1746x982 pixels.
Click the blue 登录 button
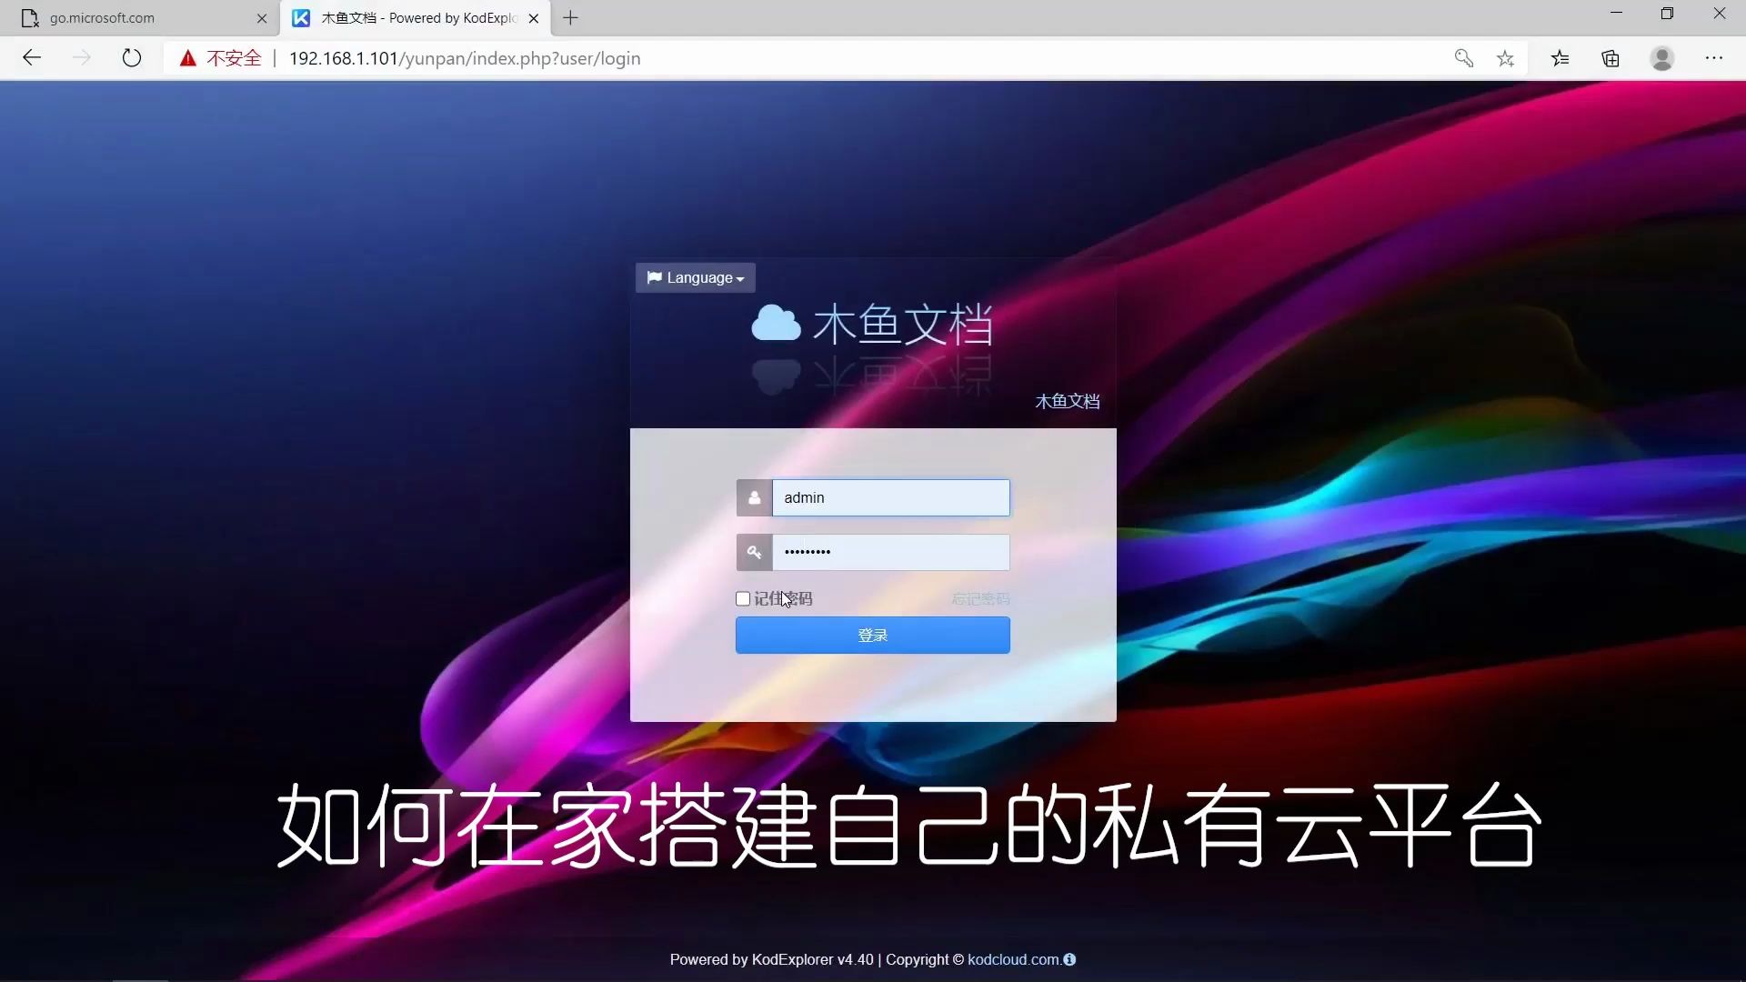tap(873, 636)
